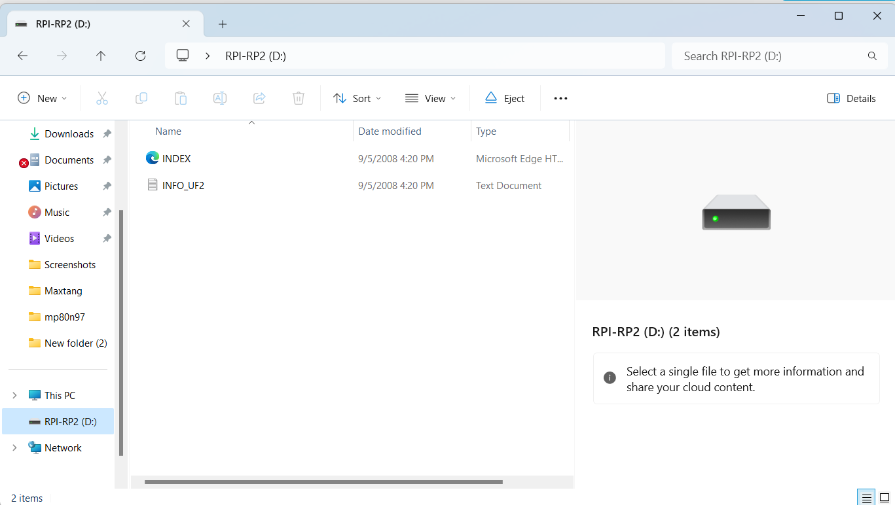Expand the Network tree node
The width and height of the screenshot is (895, 505).
pyautogui.click(x=15, y=447)
